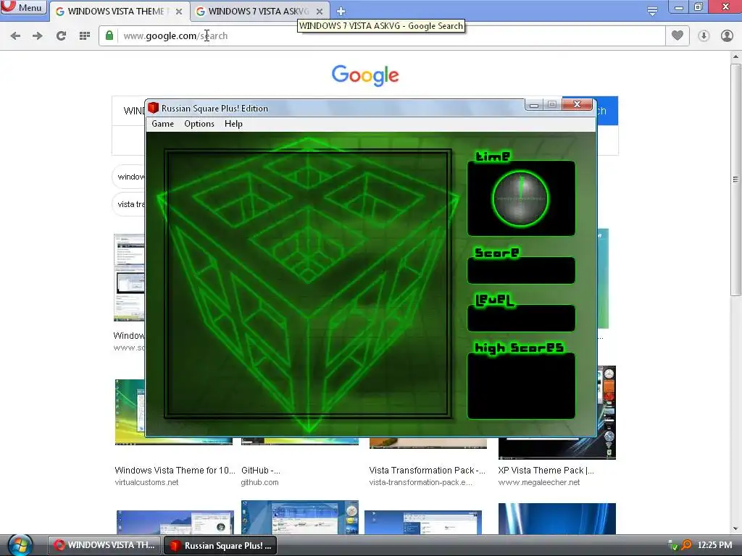Close the Russian Square Plus! Edition window
Image resolution: width=742 pixels, height=556 pixels.
(x=577, y=104)
